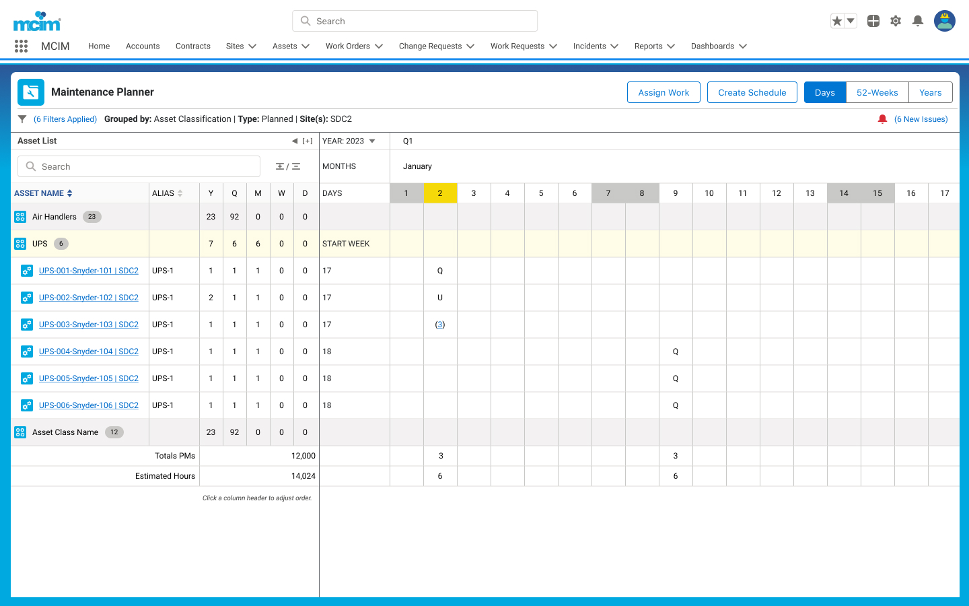Click the plus quick-create icon
The height and width of the screenshot is (606, 969).
tap(873, 21)
